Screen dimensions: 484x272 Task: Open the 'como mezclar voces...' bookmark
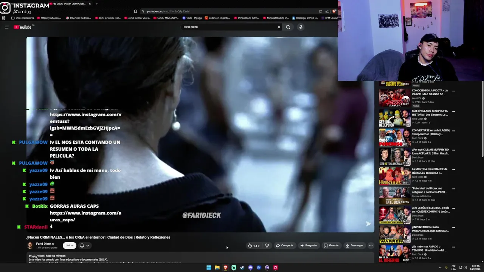[x=137, y=18]
